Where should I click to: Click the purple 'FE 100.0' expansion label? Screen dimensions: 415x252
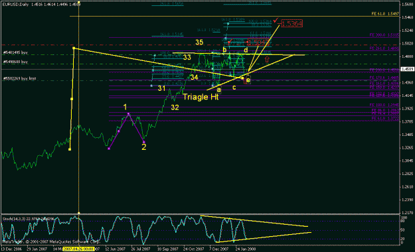click(x=385, y=105)
